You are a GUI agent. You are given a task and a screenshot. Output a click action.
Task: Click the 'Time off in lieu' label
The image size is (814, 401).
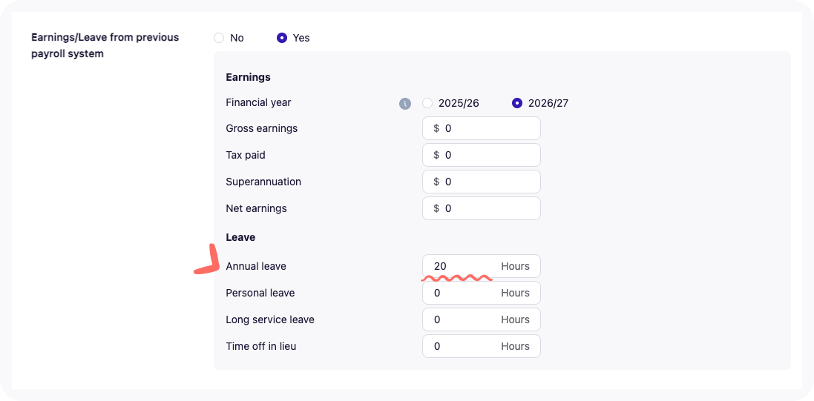[x=261, y=346]
